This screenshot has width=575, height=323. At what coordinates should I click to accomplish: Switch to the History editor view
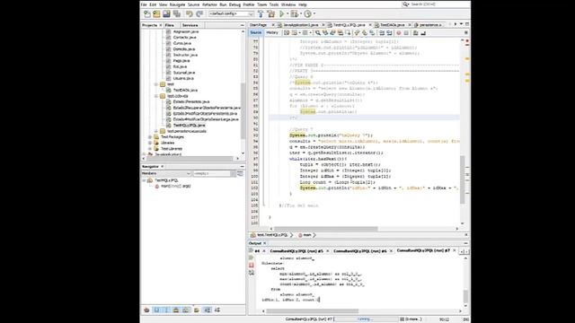click(x=272, y=32)
